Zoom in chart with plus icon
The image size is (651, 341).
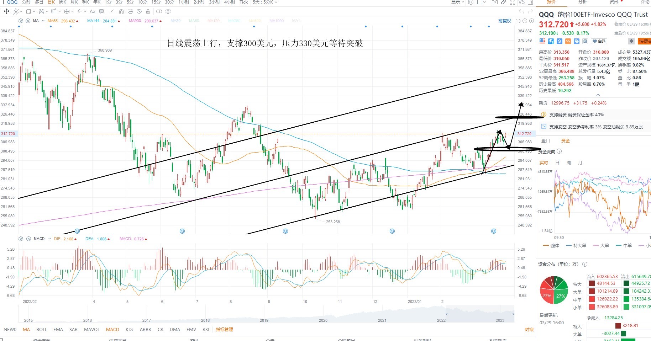click(531, 21)
